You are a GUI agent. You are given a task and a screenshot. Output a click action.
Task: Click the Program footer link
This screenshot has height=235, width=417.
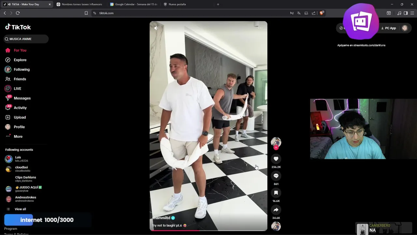tap(10, 229)
